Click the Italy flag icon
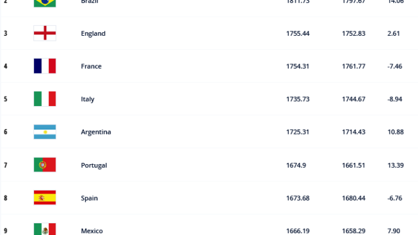 [45, 99]
